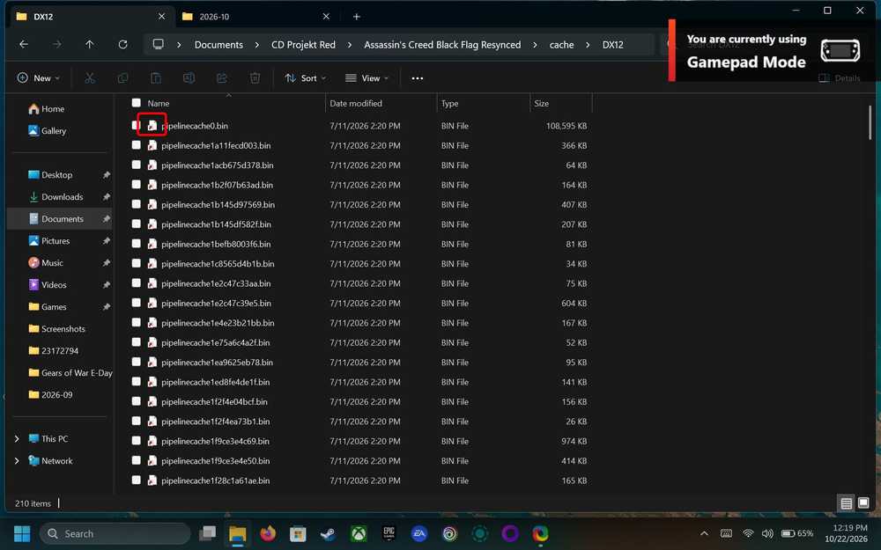Check the box for pipelinecache1b2f07b63ad.bin
881x550 pixels.
coord(136,185)
